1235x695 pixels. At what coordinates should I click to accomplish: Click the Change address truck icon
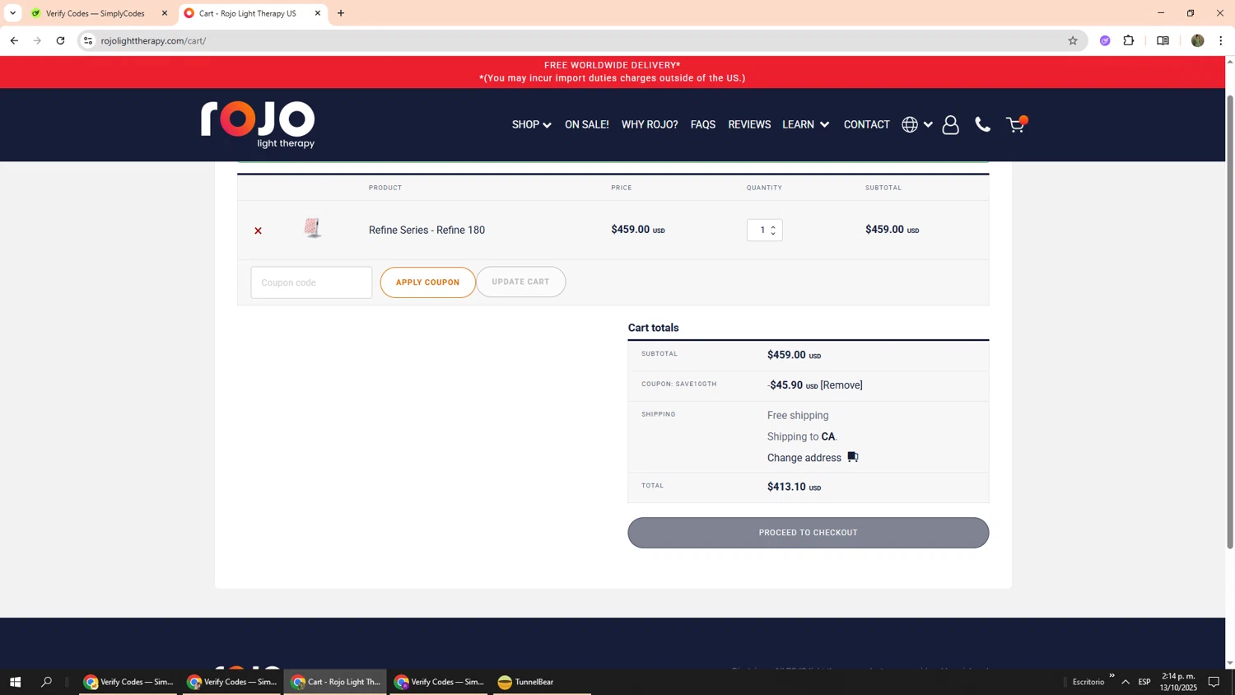click(853, 457)
